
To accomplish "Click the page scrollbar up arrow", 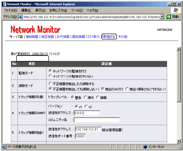I will click(x=179, y=49).
